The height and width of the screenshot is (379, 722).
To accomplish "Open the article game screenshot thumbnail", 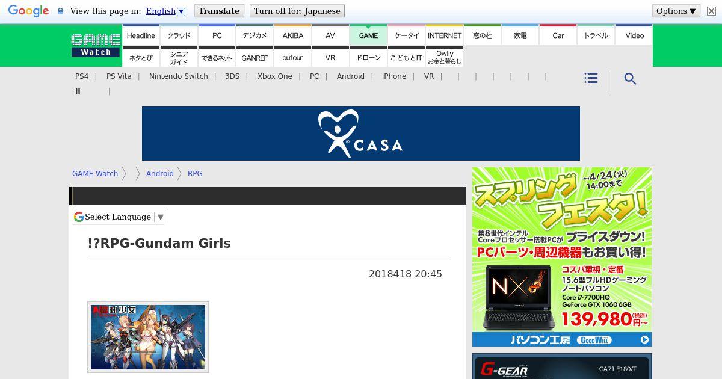I will click(148, 337).
